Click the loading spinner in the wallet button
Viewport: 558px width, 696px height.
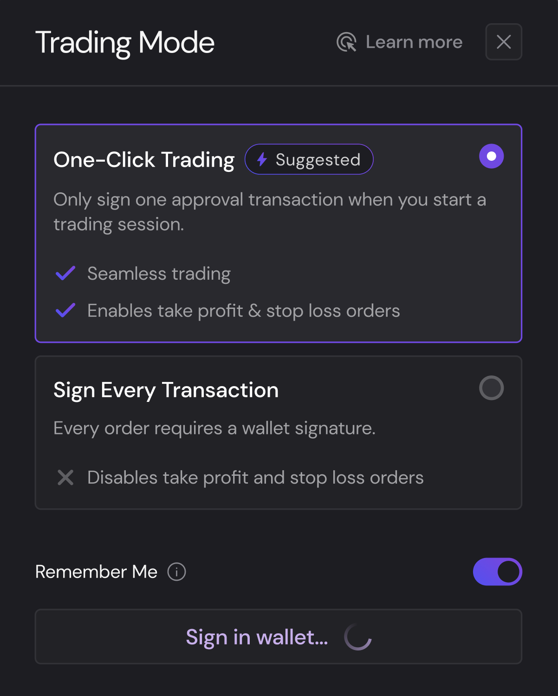click(x=357, y=637)
